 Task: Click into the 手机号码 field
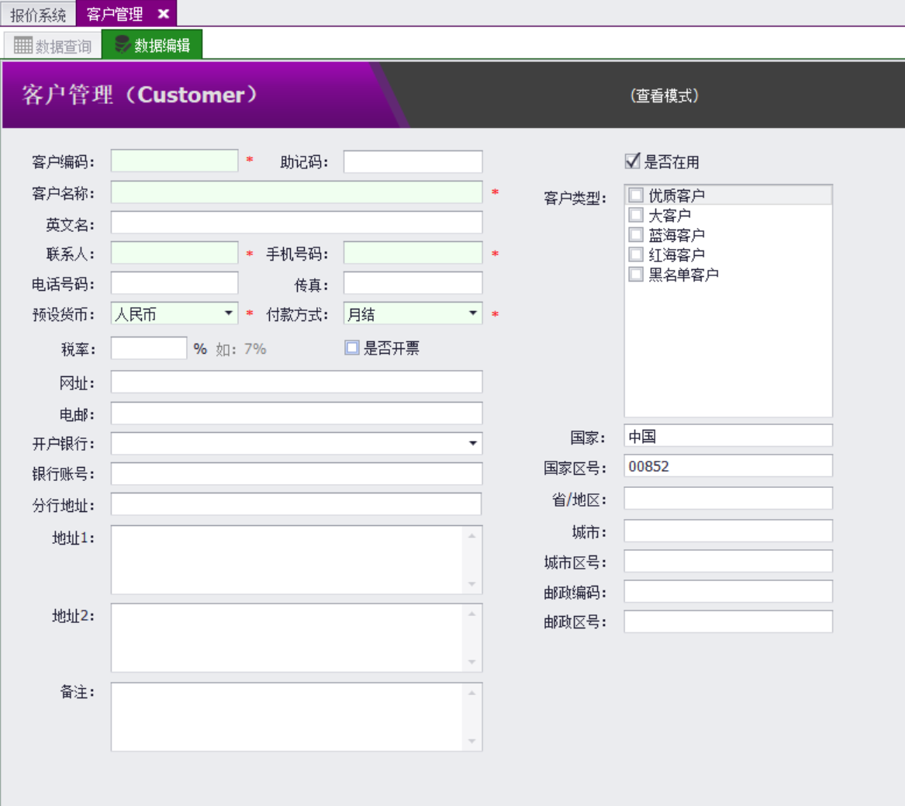coord(413,253)
